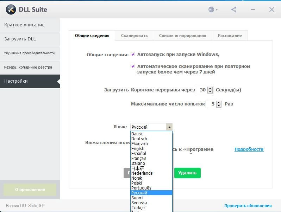The height and width of the screenshot is (212, 281).
Task: Click the Версия DLL Suite: 9.0 text
Action: coord(25,206)
